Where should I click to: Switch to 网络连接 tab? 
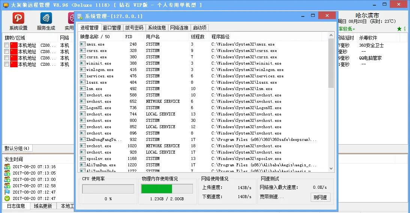(180, 28)
